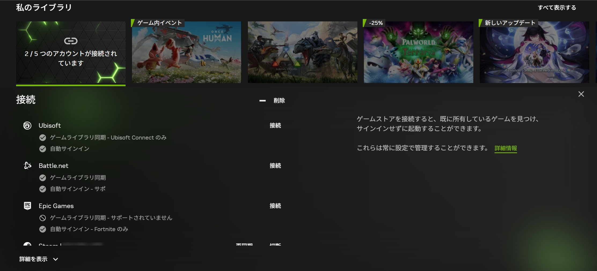Connect the Epic Games account via 接続

click(x=275, y=206)
